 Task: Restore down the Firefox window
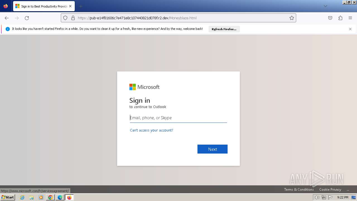349,2
